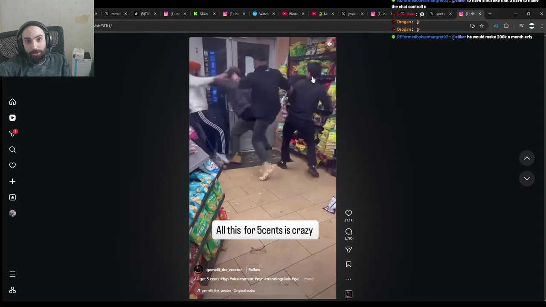Click the 31.1K likes count
The width and height of the screenshot is (546, 307).
point(349,220)
